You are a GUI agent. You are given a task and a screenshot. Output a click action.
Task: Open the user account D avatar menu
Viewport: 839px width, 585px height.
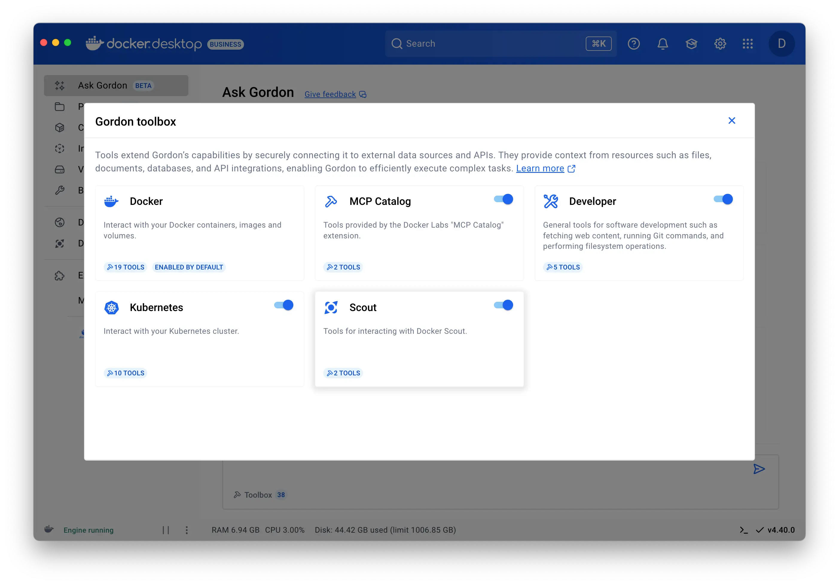782,44
